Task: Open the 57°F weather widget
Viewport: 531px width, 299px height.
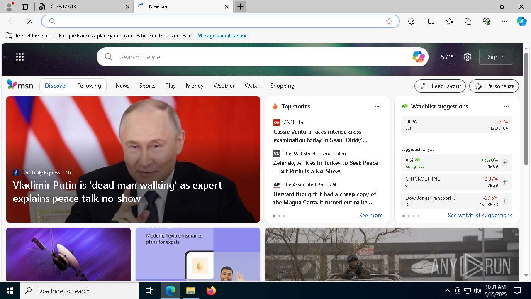Action: point(447,57)
